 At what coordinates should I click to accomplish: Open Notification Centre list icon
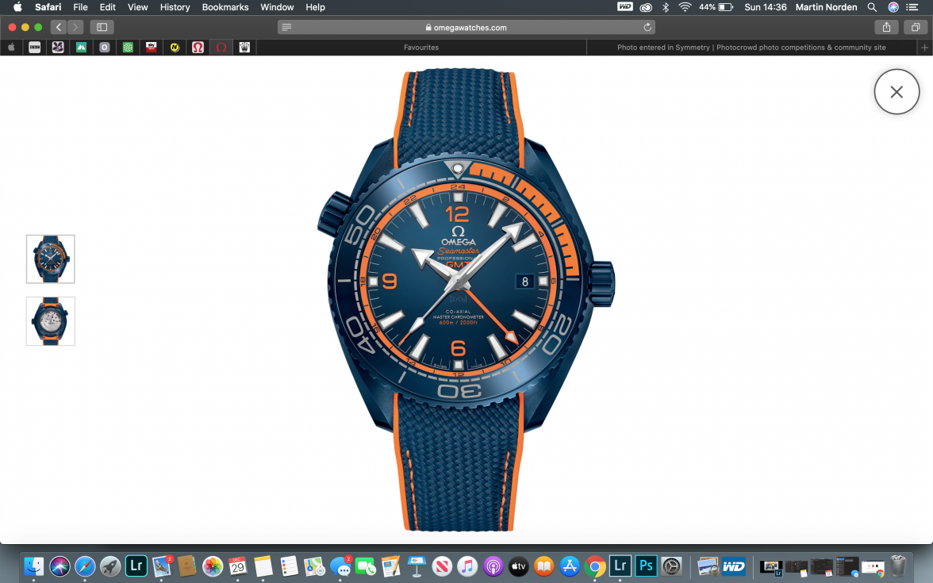pos(912,7)
